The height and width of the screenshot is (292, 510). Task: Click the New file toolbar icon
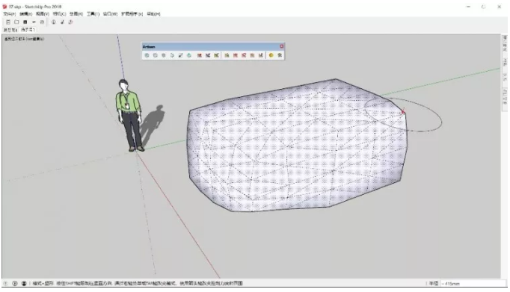8,22
